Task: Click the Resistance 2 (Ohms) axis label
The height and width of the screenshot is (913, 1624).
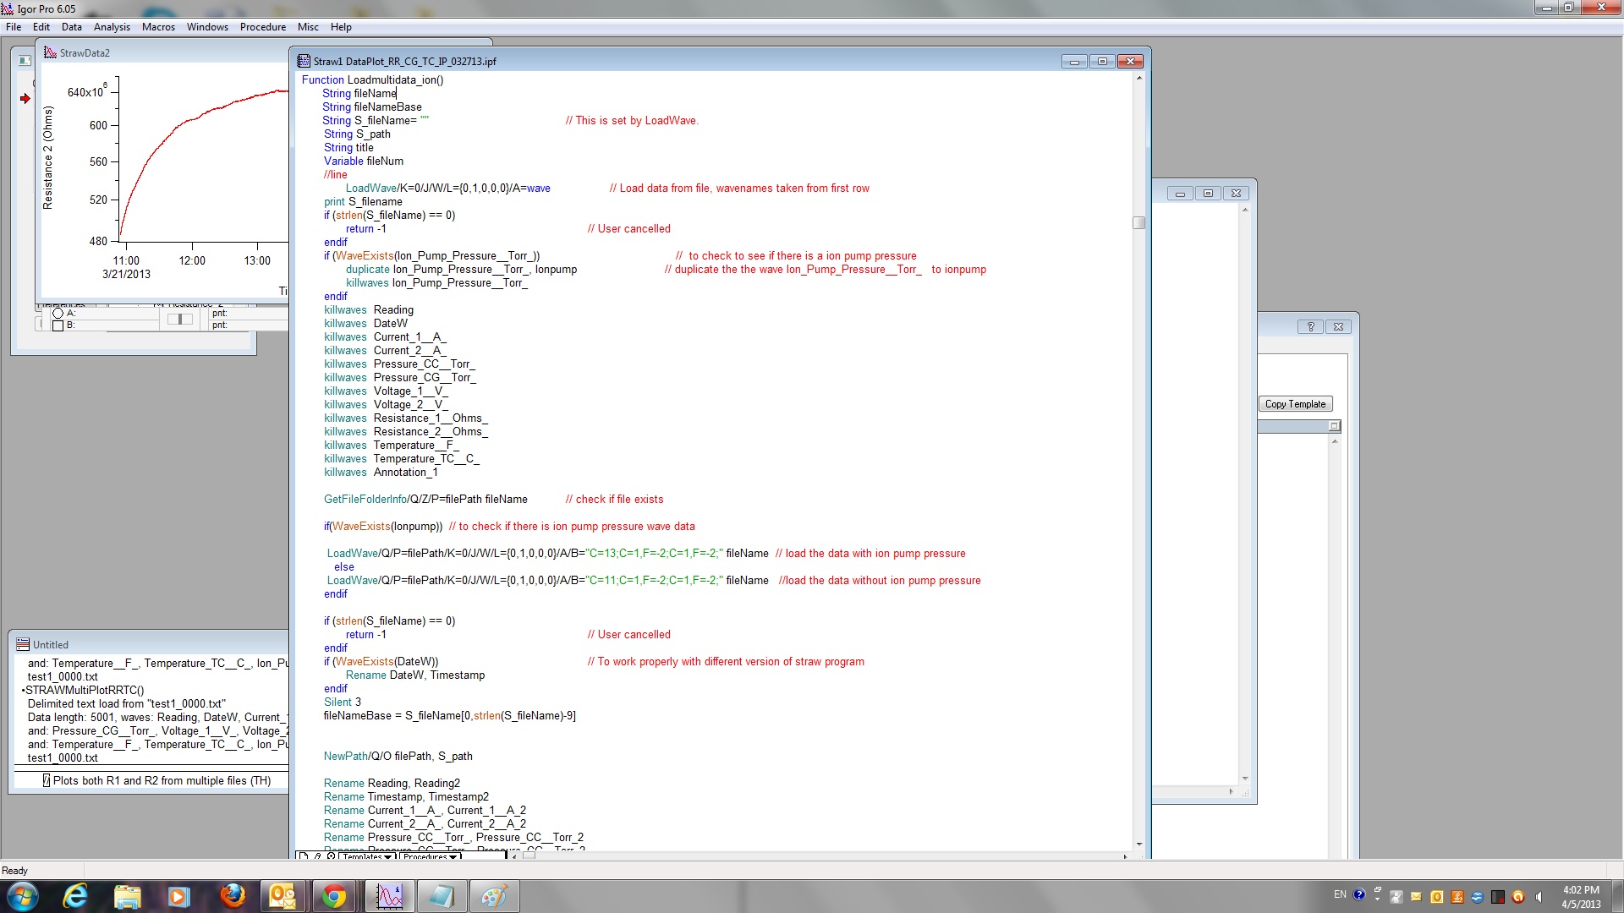Action: [x=48, y=158]
